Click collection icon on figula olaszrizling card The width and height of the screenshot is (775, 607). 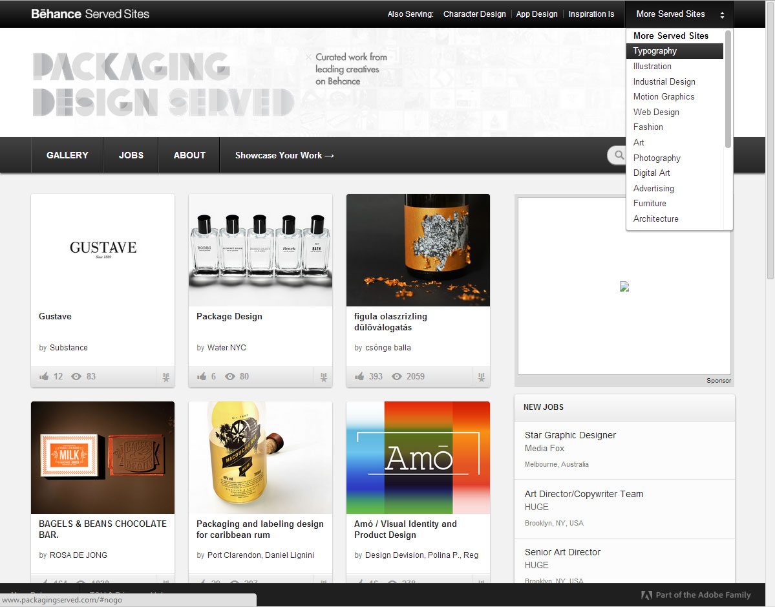coord(482,377)
